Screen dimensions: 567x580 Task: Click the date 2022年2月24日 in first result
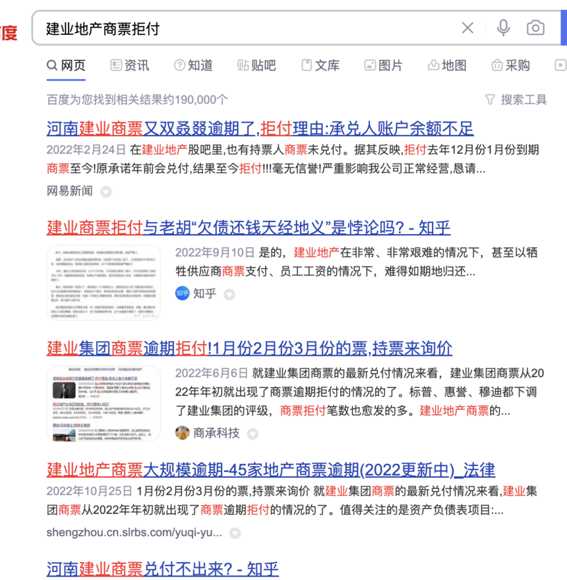tap(86, 150)
